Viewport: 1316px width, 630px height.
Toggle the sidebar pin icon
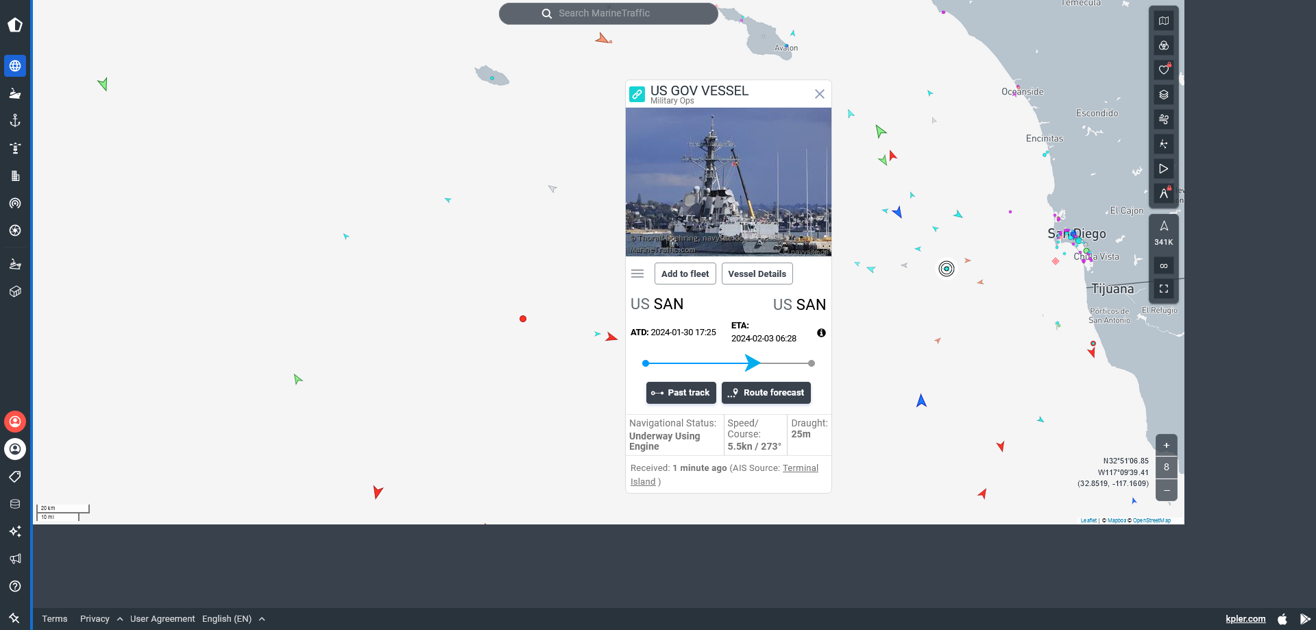[14, 618]
